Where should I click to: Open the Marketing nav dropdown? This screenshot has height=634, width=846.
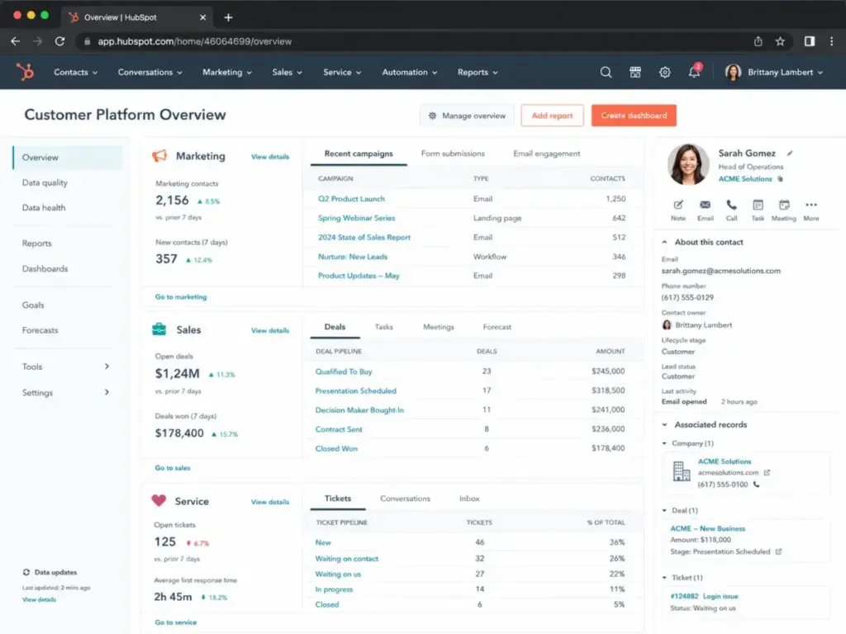click(x=227, y=73)
